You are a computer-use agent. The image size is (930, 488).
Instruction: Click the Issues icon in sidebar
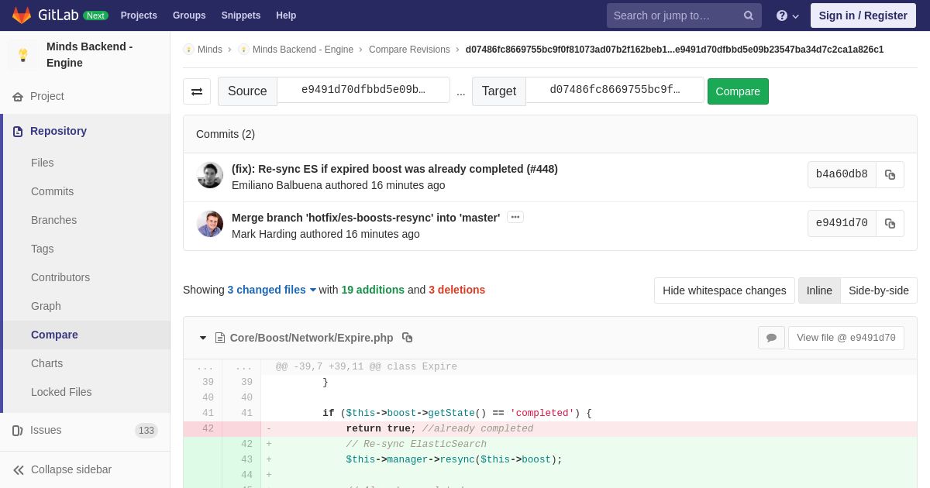click(x=18, y=431)
